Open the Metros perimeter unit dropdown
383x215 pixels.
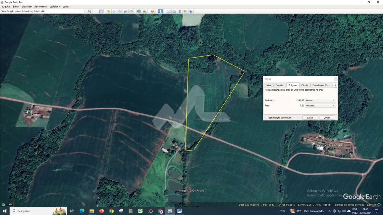(x=320, y=100)
